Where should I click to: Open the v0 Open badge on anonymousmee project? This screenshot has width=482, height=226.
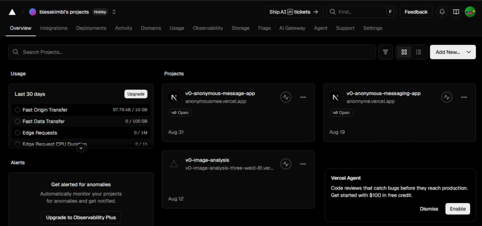(x=180, y=113)
